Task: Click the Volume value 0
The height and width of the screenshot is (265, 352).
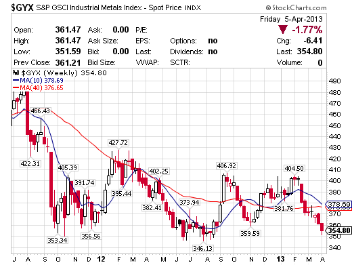Action: pos(320,62)
